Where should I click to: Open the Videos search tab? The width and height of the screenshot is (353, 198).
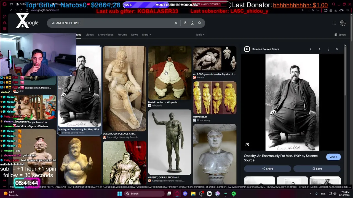click(x=90, y=35)
